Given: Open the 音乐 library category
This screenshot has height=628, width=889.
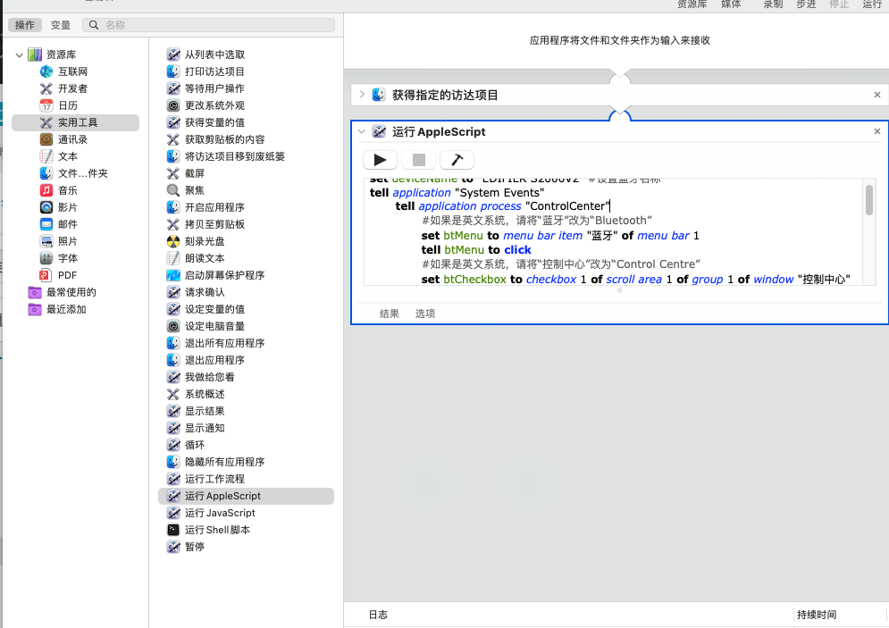Looking at the screenshot, I should point(67,190).
